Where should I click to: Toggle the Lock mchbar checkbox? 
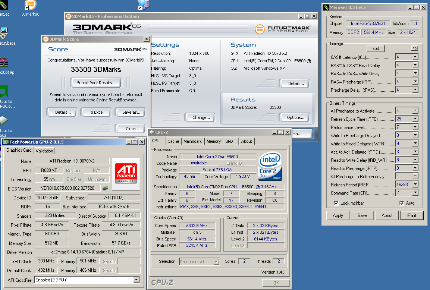pyautogui.click(x=336, y=203)
